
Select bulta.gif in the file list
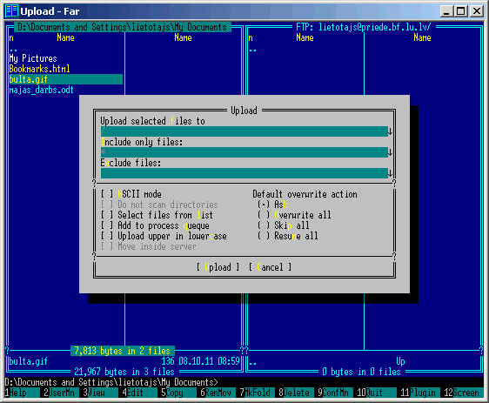pyautogui.click(x=66, y=79)
